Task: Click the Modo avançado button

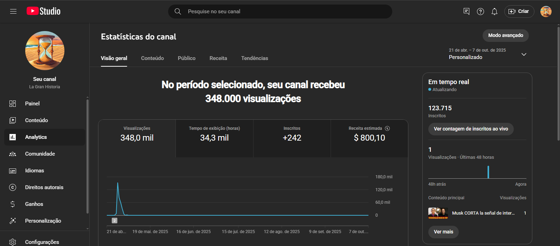Action: coord(506,36)
